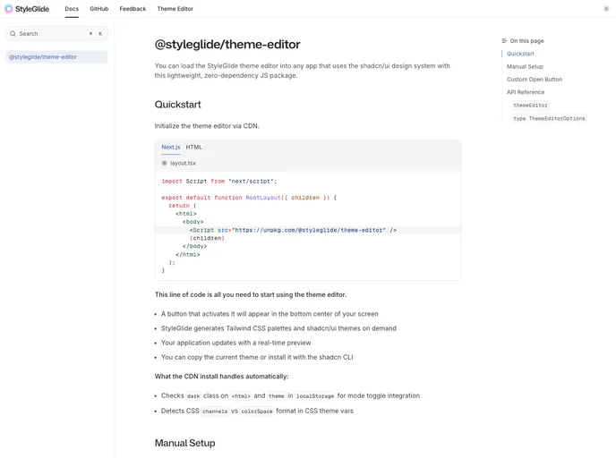The image size is (616, 458).
Task: Click the layout.tsx file icon
Action: pyautogui.click(x=164, y=164)
